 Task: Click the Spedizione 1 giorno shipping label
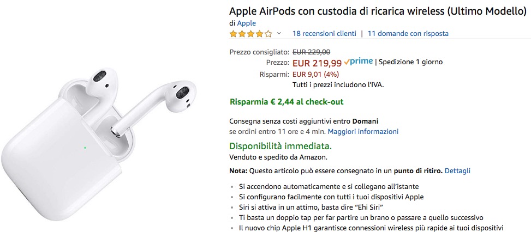click(411, 62)
